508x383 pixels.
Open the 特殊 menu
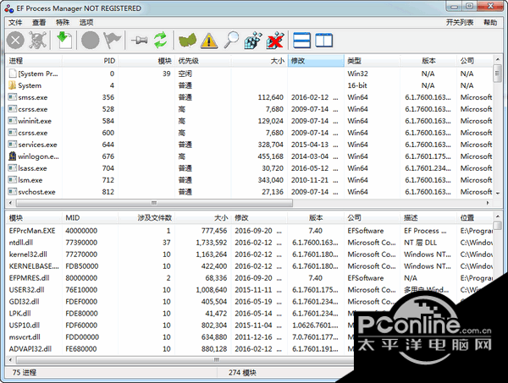[63, 22]
